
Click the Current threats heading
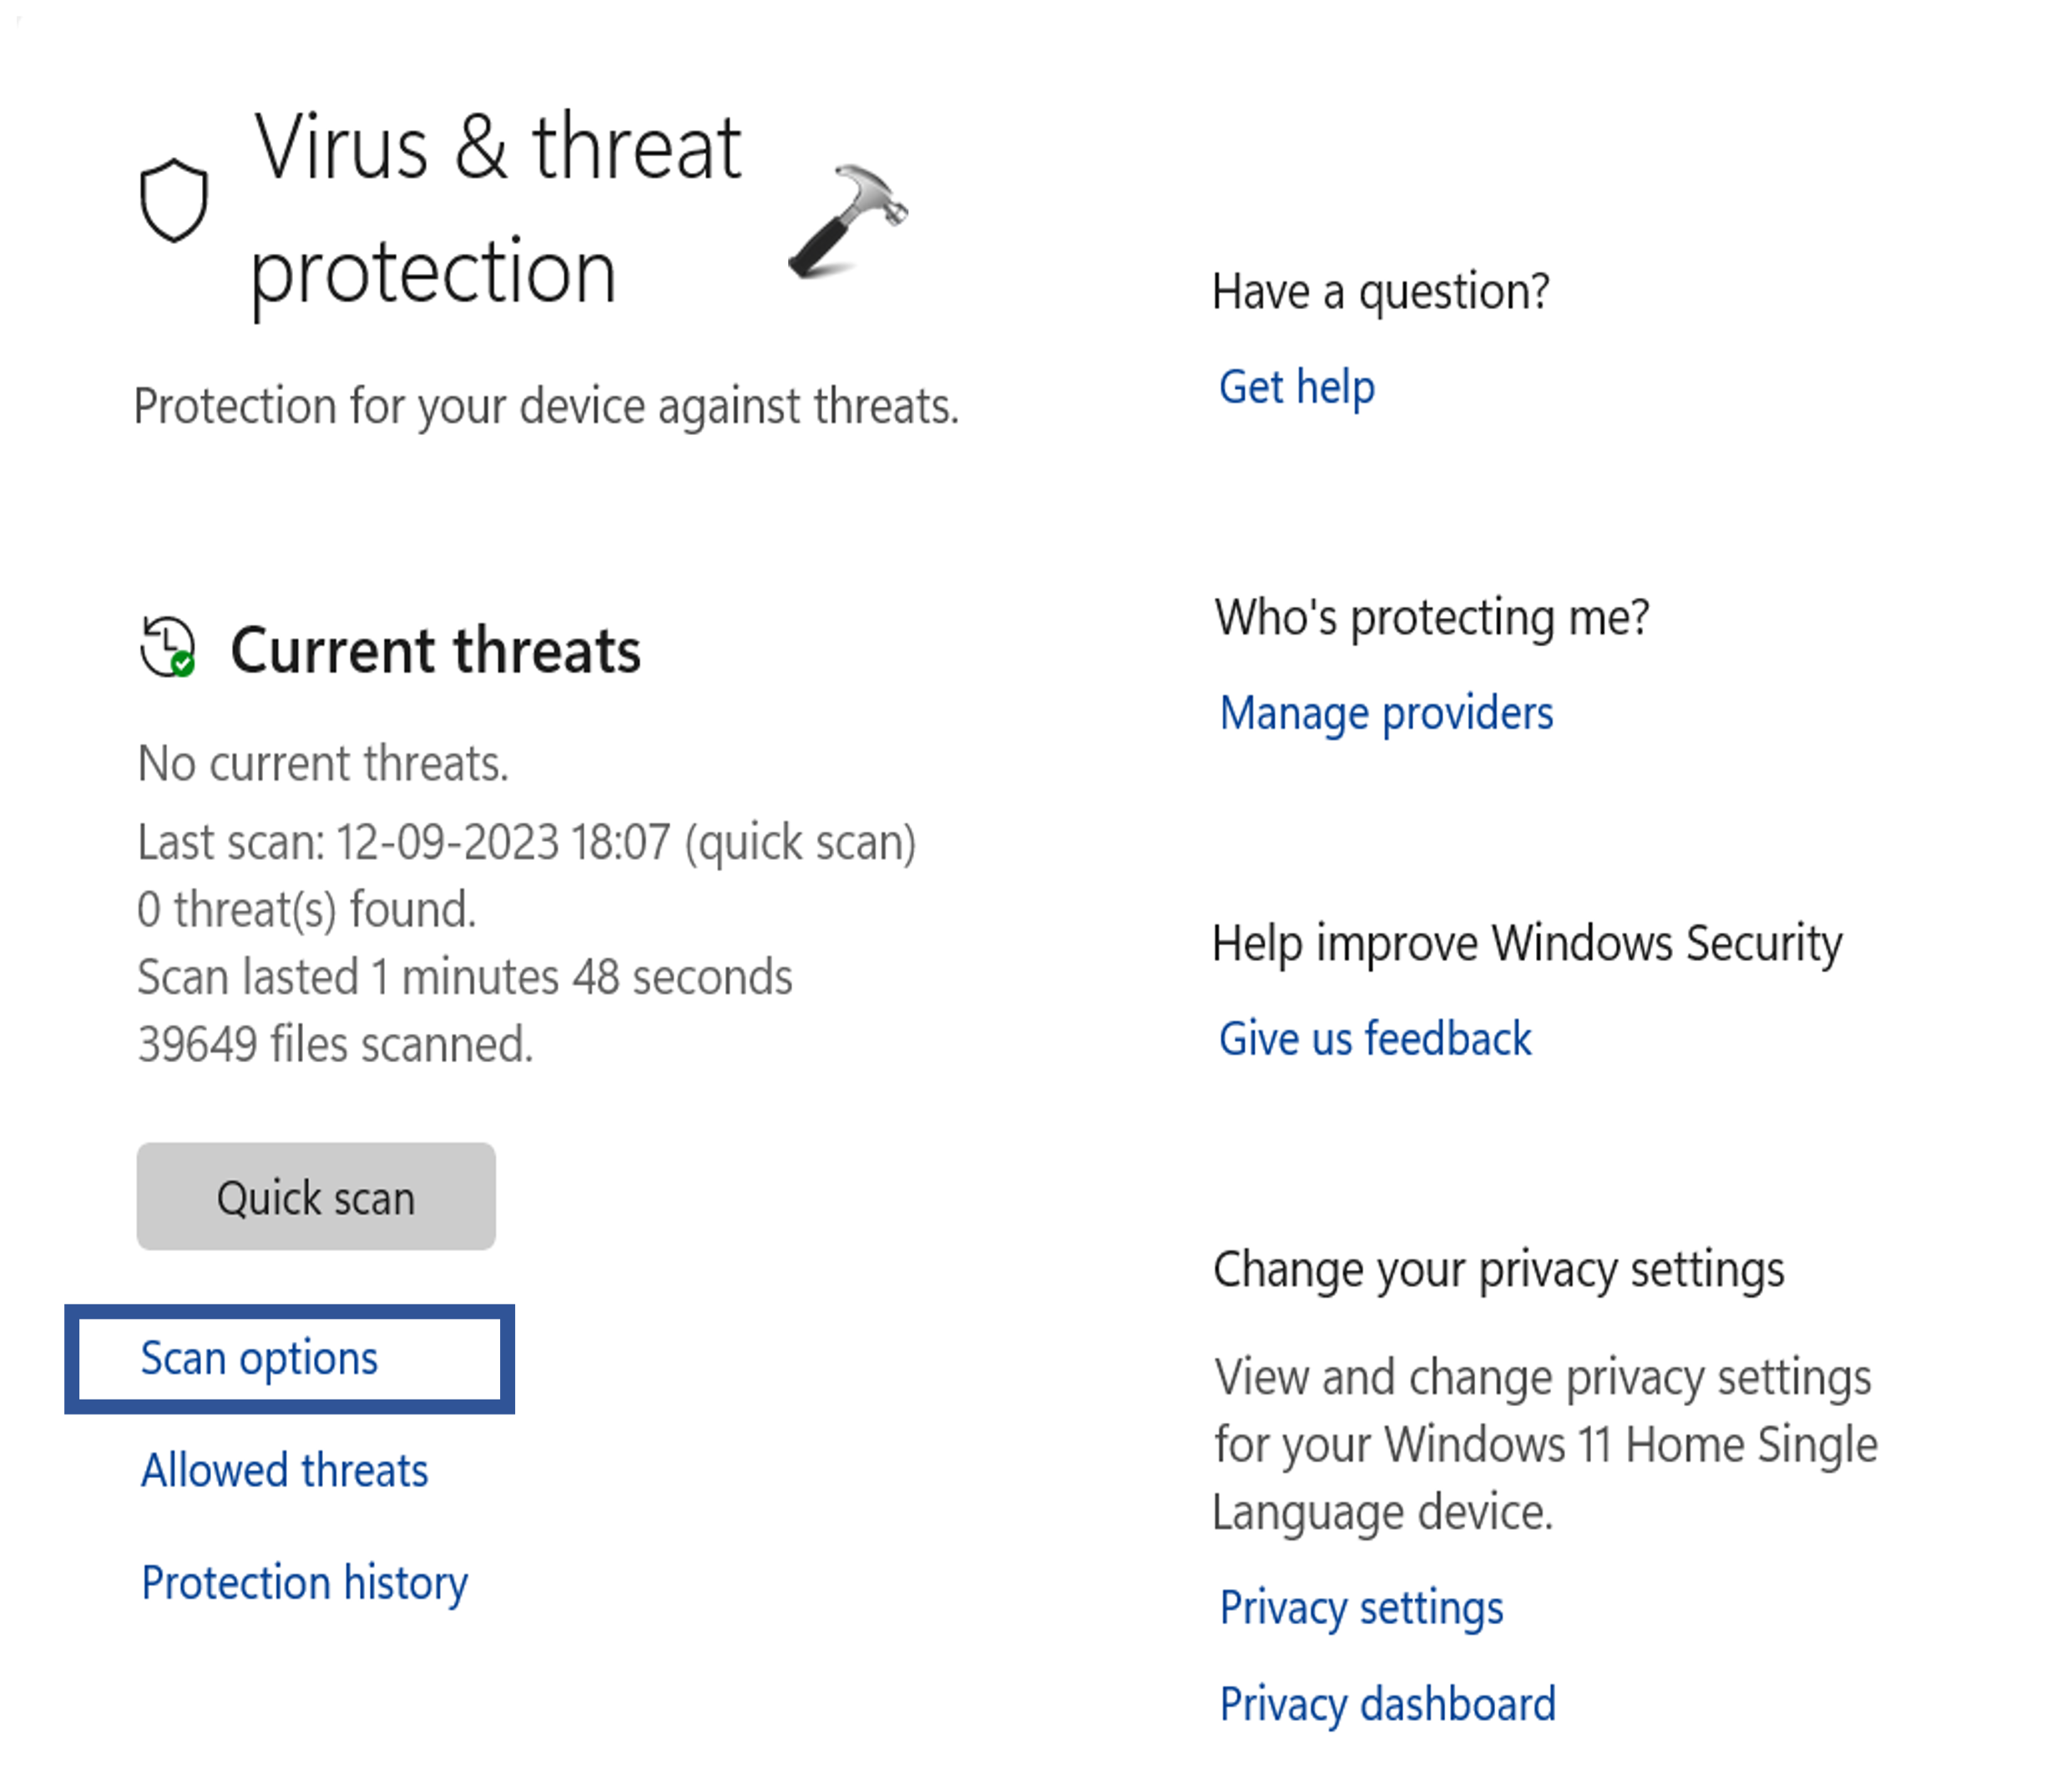(436, 651)
